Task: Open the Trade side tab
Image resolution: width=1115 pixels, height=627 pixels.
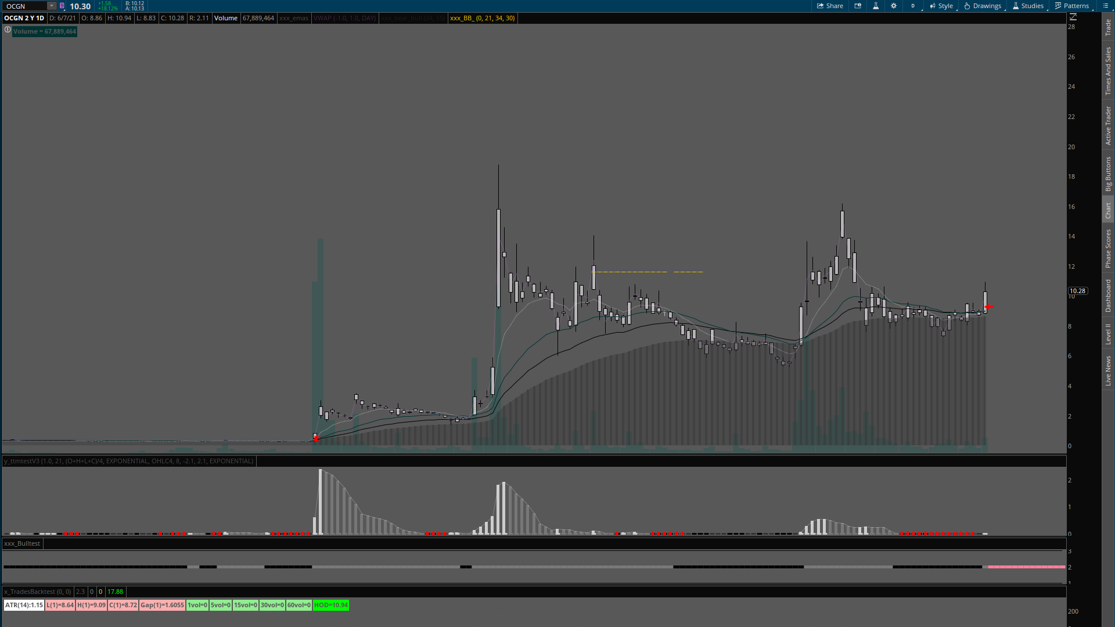Action: coord(1108,27)
